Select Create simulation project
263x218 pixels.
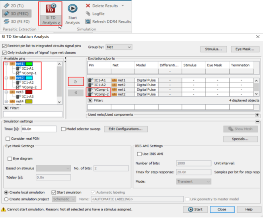click(6, 199)
